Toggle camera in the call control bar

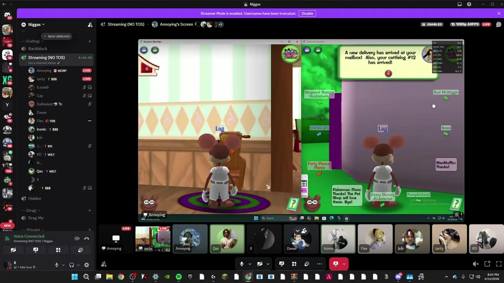[260, 264]
